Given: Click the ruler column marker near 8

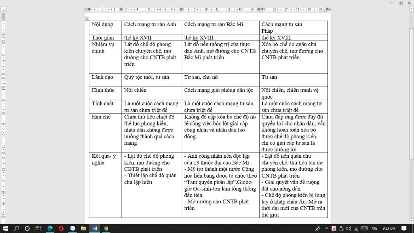Looking at the screenshot, I should coord(182,9).
